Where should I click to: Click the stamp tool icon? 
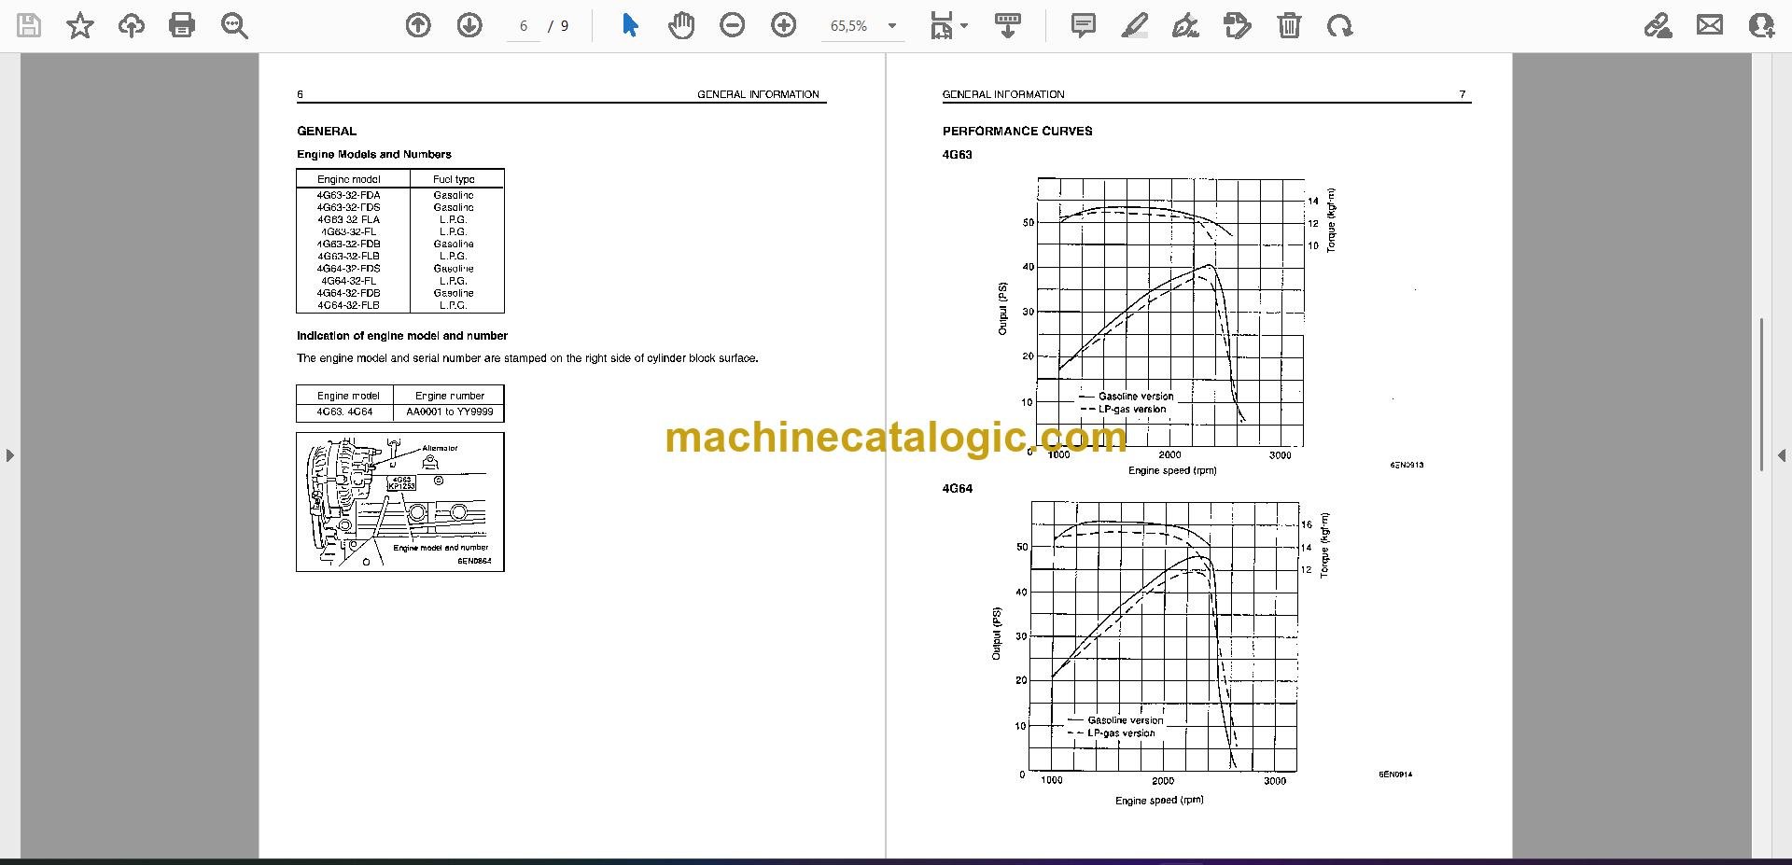[x=1237, y=26]
